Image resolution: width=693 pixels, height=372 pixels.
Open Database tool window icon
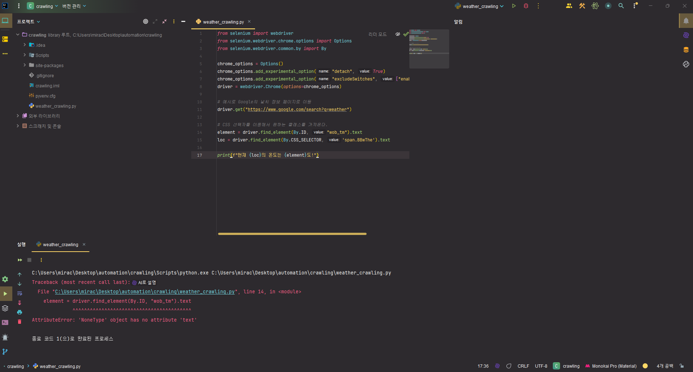coord(686,50)
